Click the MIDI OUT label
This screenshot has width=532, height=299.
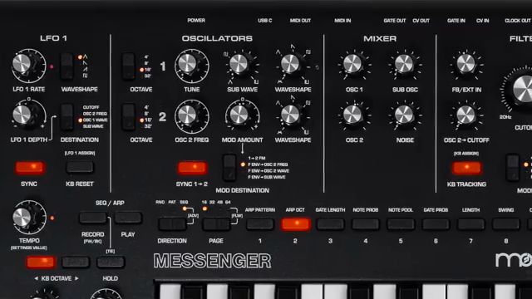pos(300,21)
